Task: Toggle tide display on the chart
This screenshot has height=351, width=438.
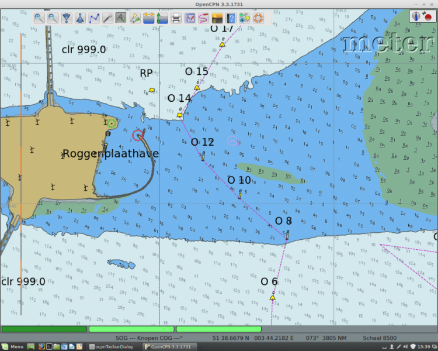Action: 149,18
